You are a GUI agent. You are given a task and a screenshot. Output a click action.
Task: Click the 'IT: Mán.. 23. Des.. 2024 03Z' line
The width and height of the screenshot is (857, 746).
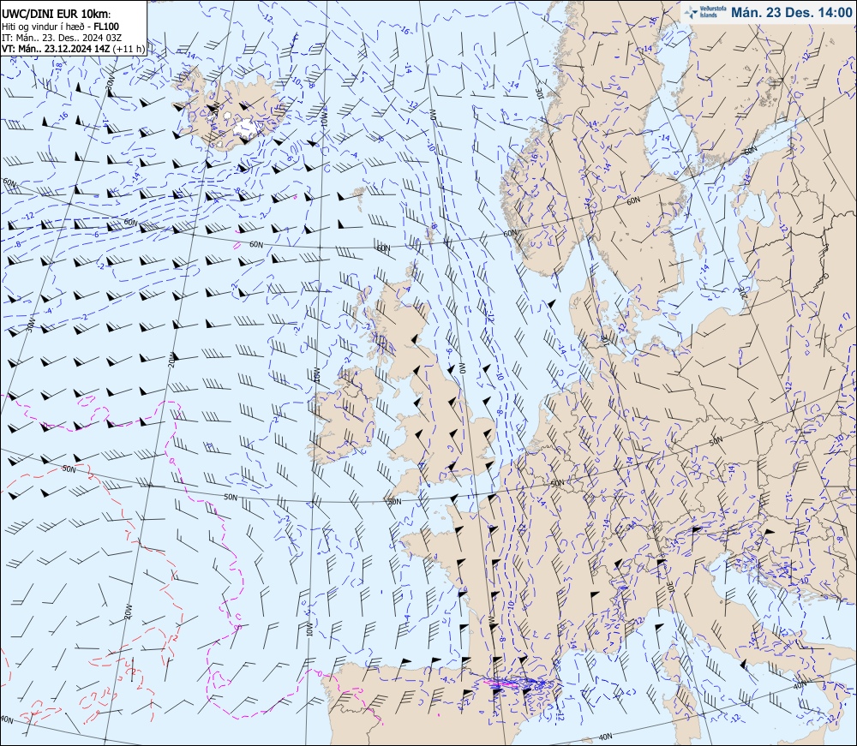[x=61, y=38]
